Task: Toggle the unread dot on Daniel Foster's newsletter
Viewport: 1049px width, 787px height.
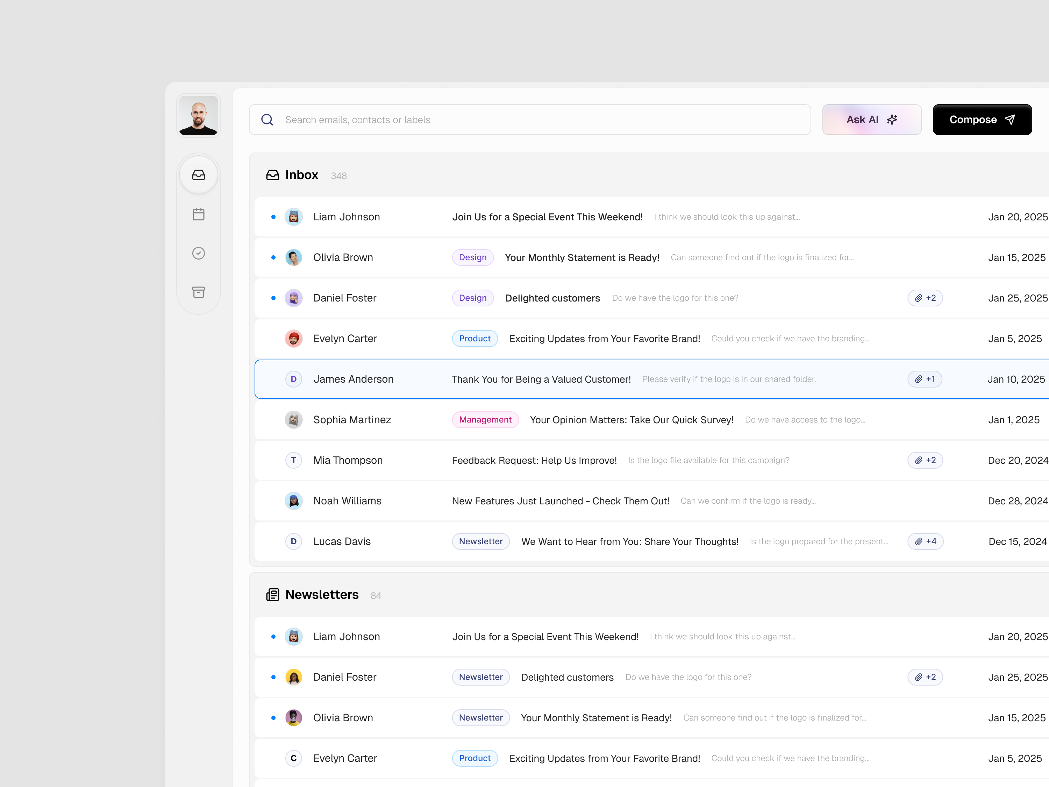Action: tap(273, 677)
